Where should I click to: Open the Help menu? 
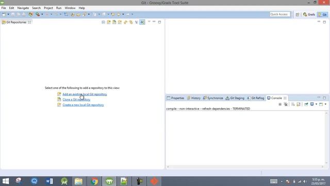pos(81,8)
